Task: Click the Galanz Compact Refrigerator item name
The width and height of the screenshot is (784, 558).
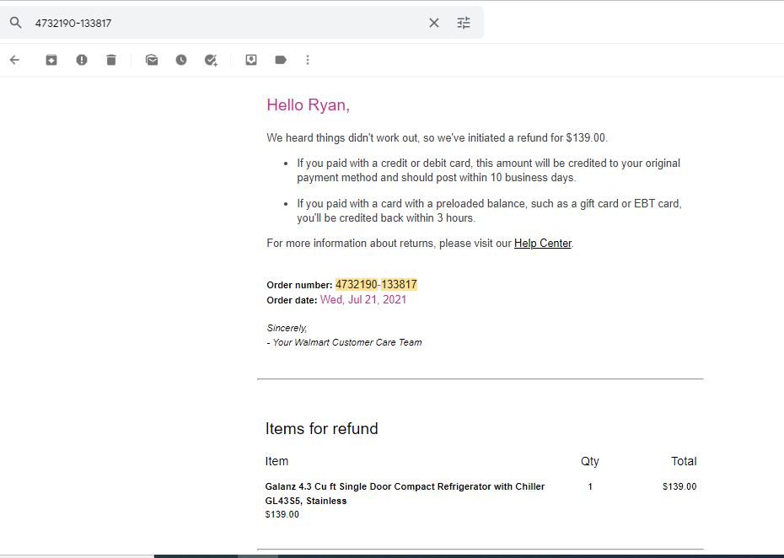Action: pos(405,493)
